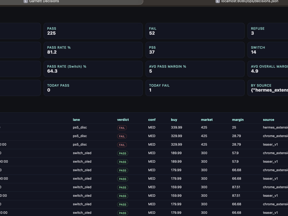Click buy 189.99 in teaser_v1 row
Screen dimensions: 288x216
[176, 162]
